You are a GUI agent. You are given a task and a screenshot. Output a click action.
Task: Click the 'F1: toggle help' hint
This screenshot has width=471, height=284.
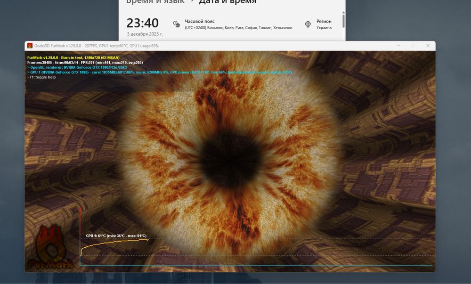pyautogui.click(x=41, y=77)
